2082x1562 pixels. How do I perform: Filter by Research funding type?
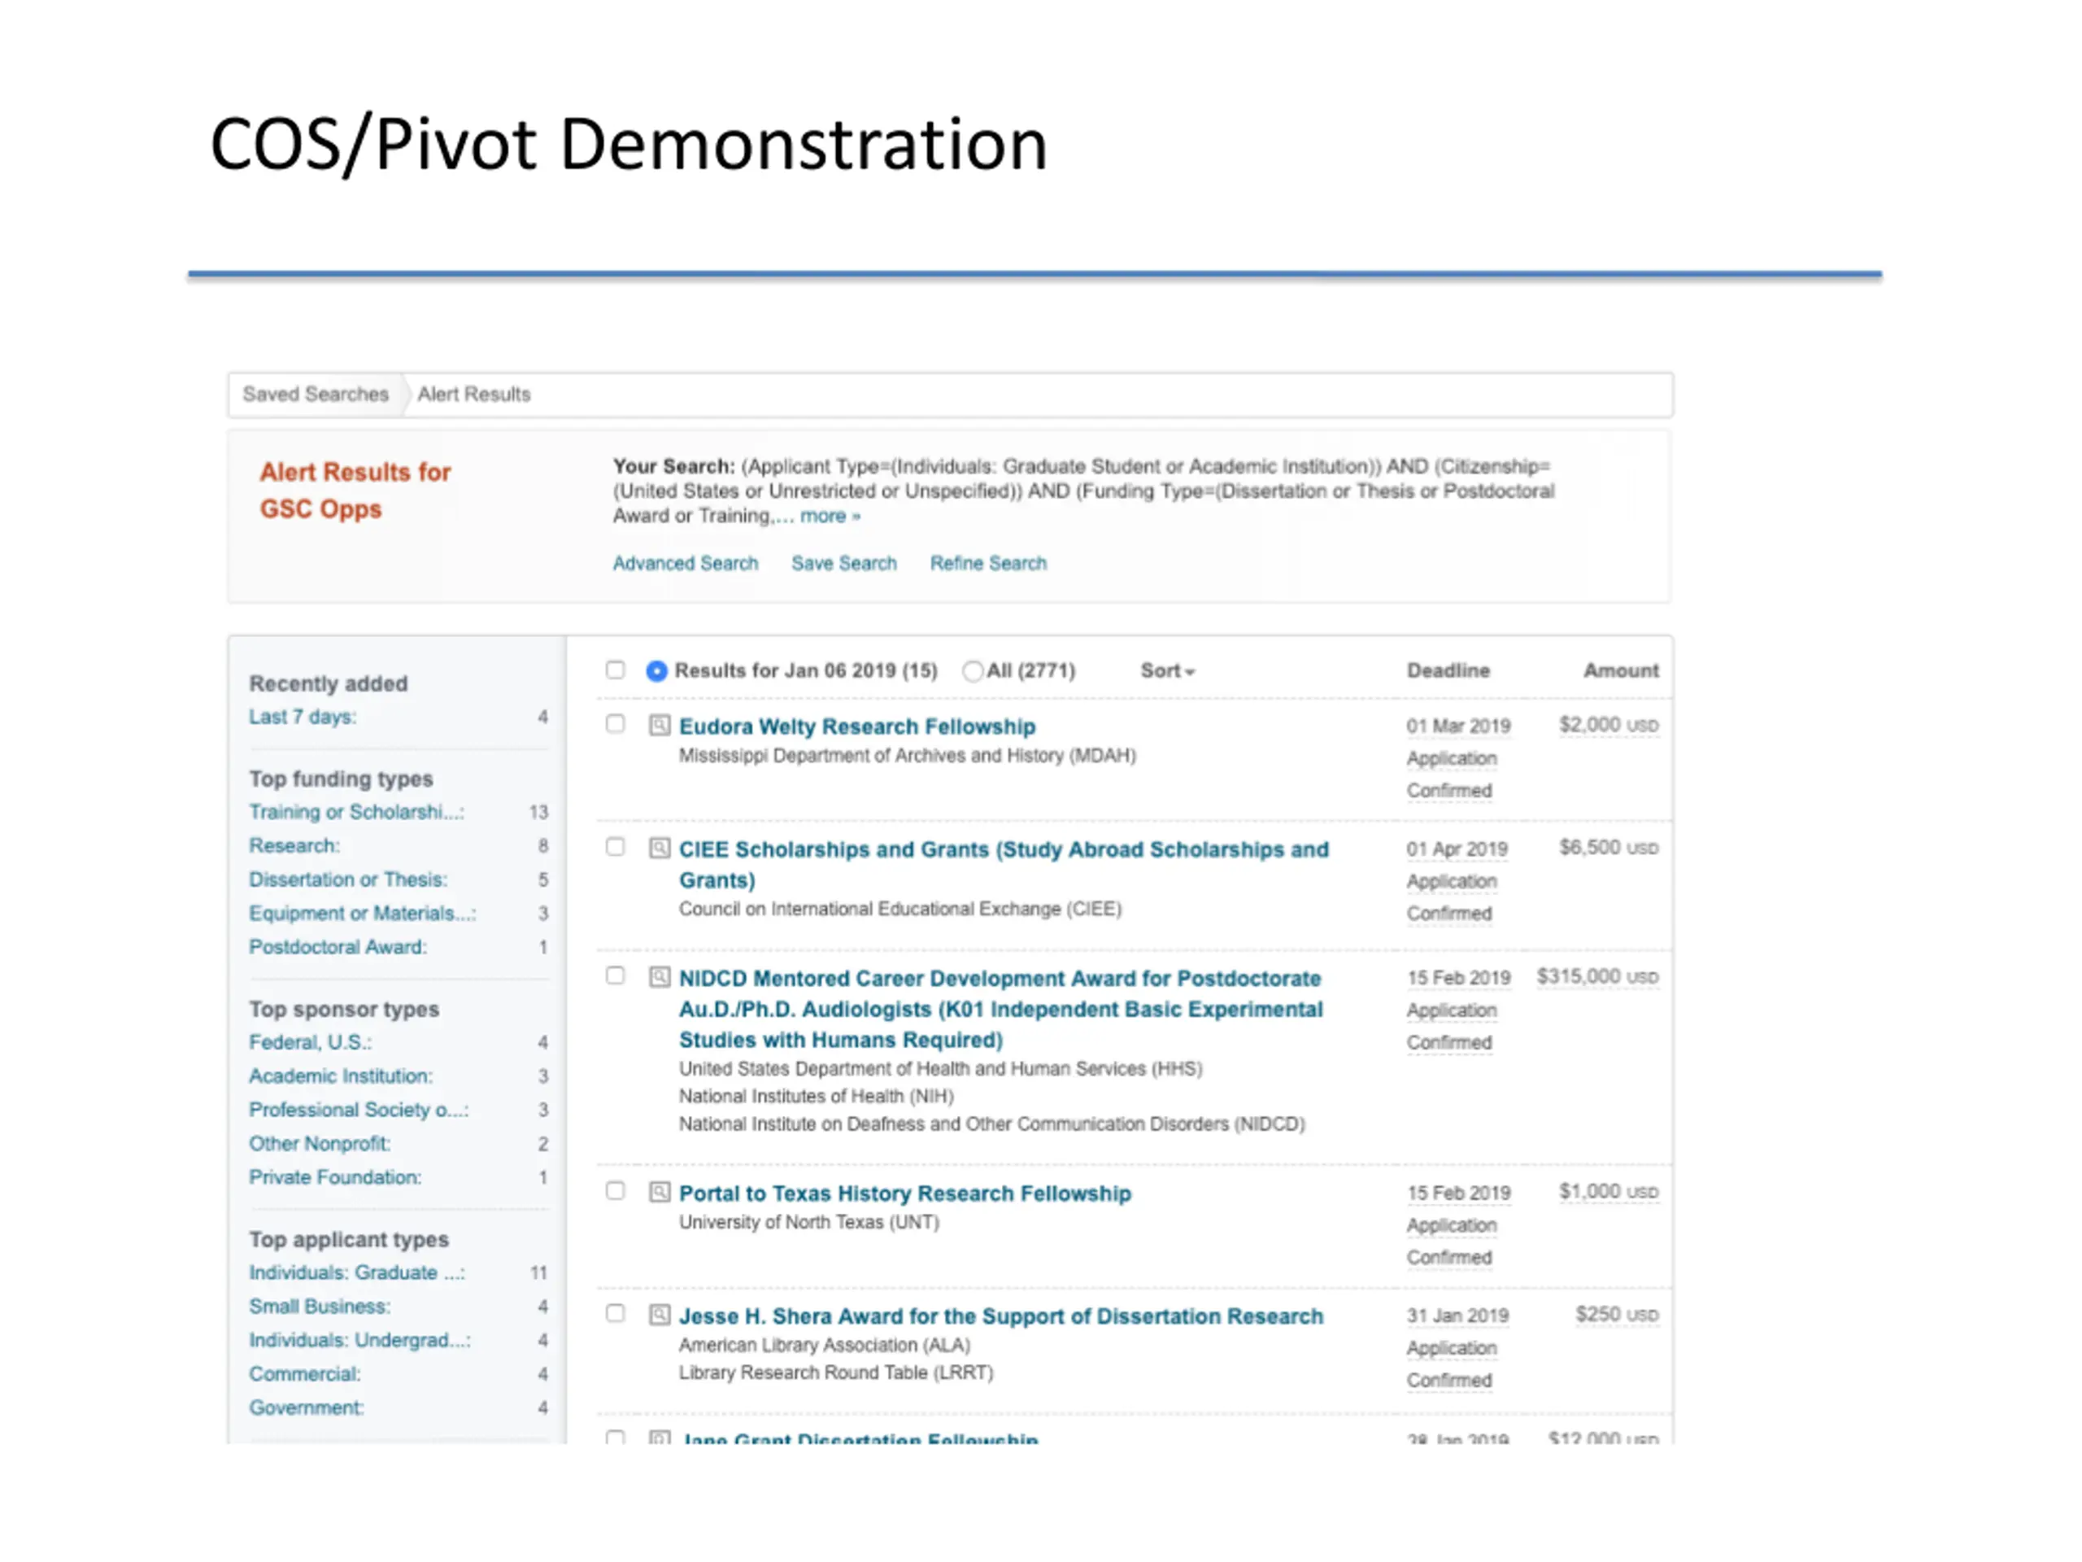click(x=294, y=845)
